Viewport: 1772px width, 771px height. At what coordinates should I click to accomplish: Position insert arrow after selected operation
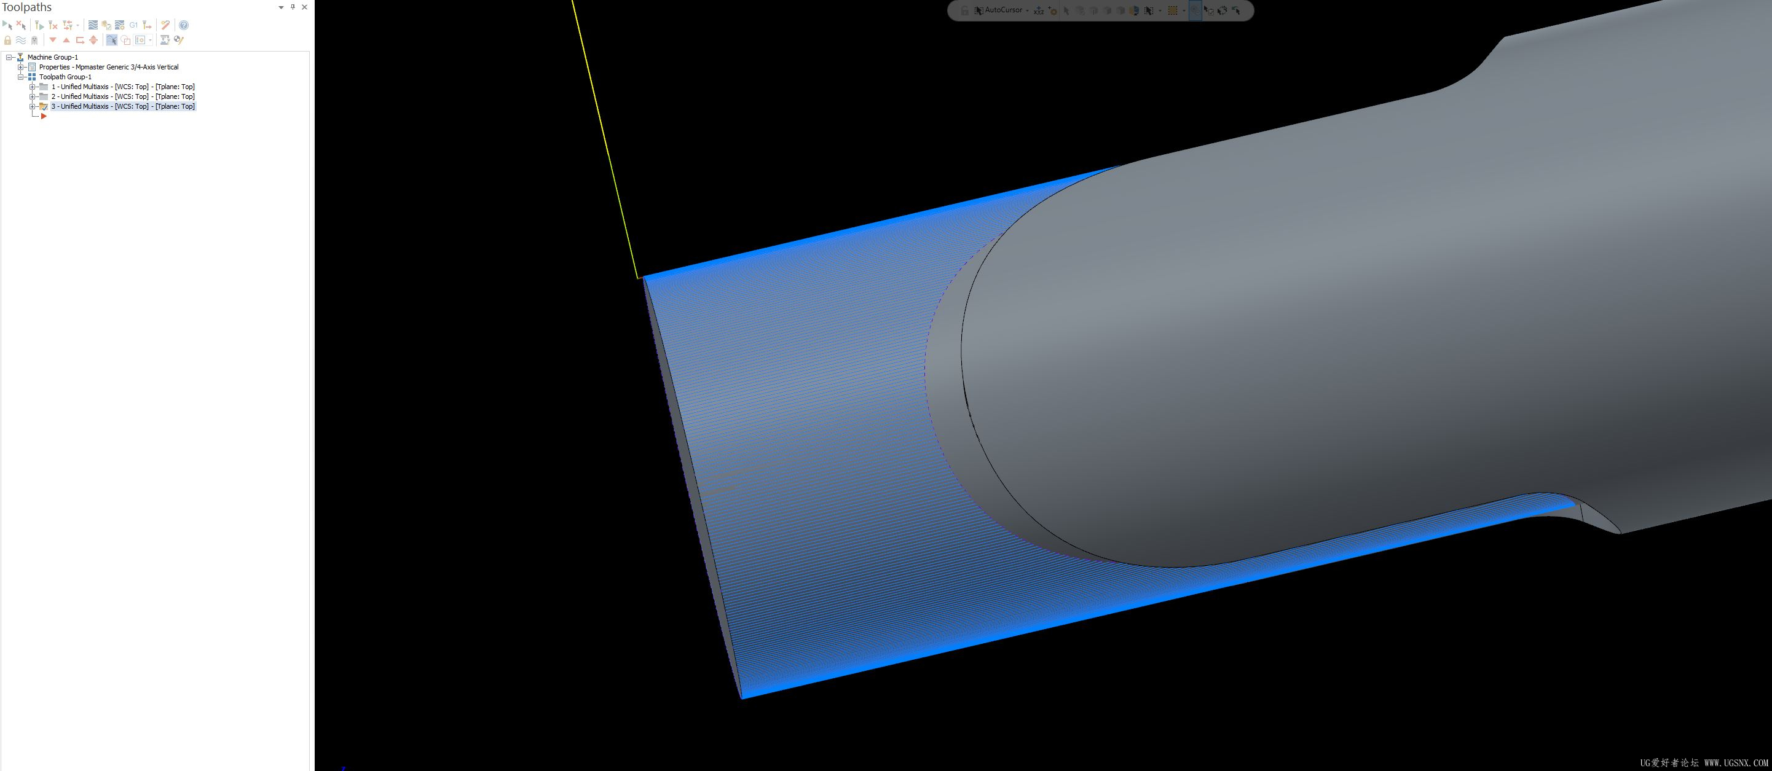point(80,40)
